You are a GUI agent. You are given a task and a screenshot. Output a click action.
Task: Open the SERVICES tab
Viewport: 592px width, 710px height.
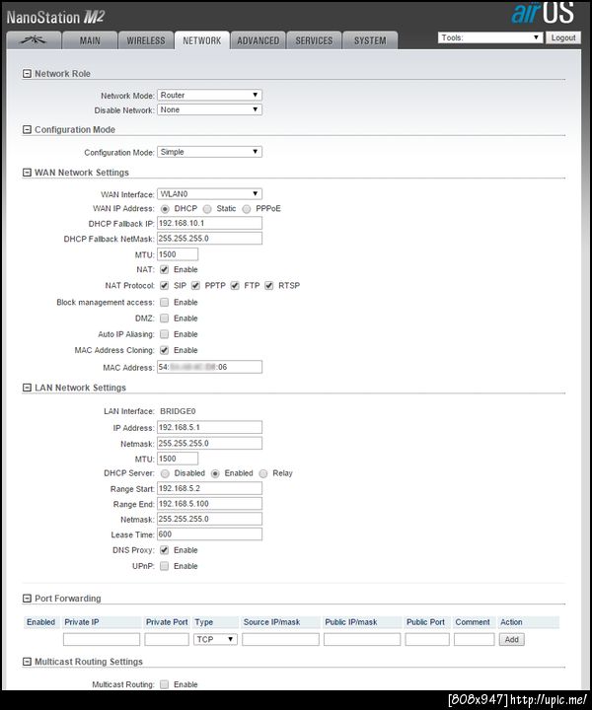point(314,40)
